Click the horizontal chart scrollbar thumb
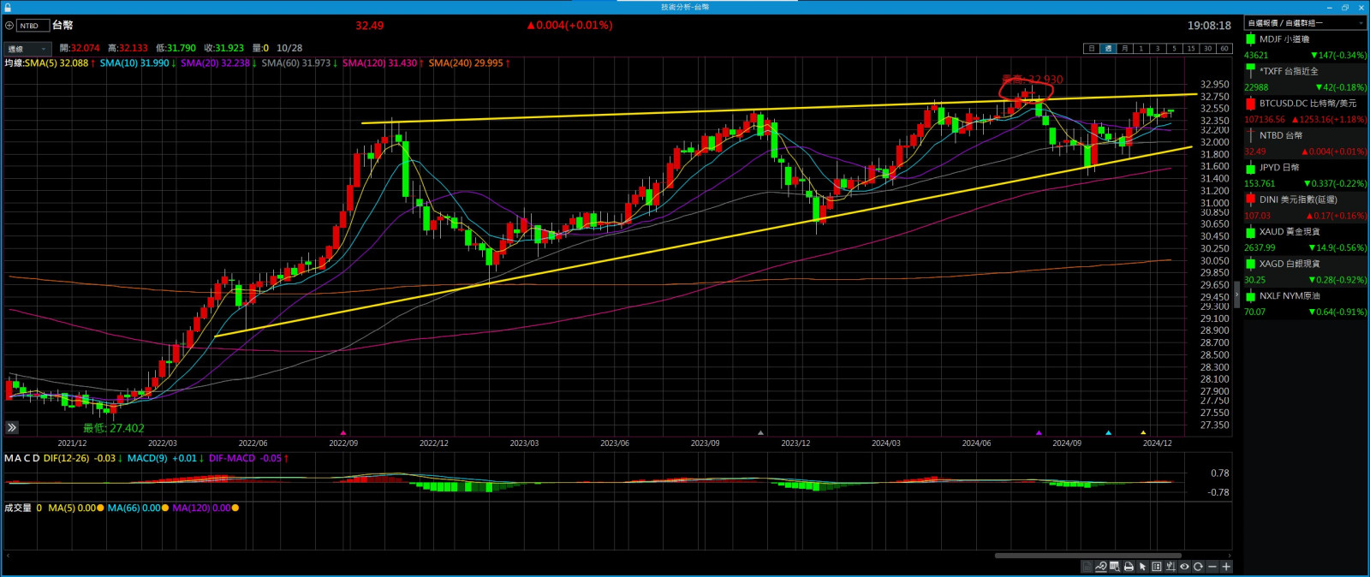The height and width of the screenshot is (577, 1370). [1087, 556]
